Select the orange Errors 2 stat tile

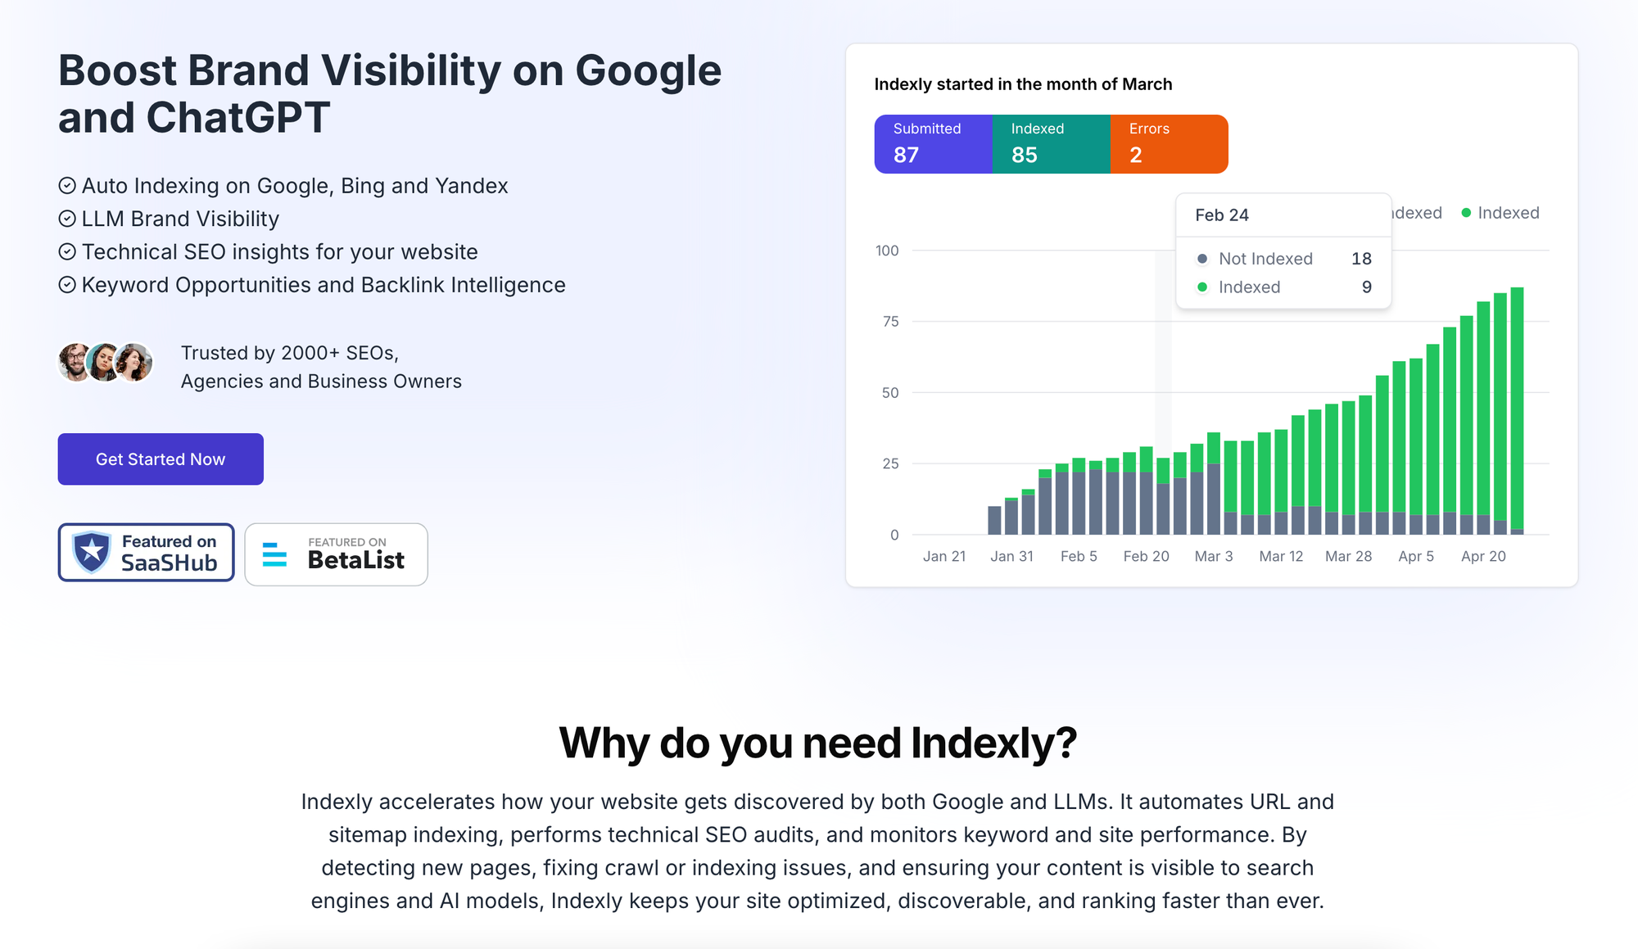[x=1169, y=144]
